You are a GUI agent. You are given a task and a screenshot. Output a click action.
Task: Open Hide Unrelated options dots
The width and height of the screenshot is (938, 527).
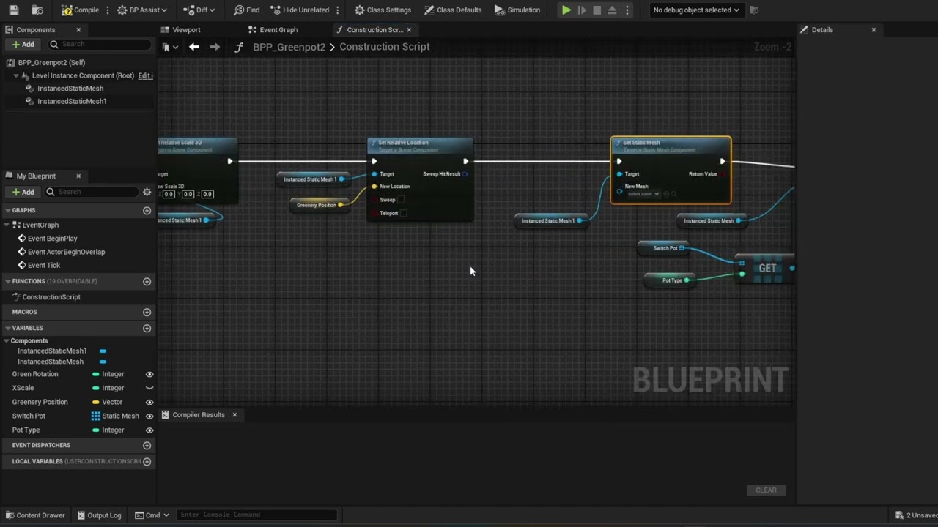[338, 10]
